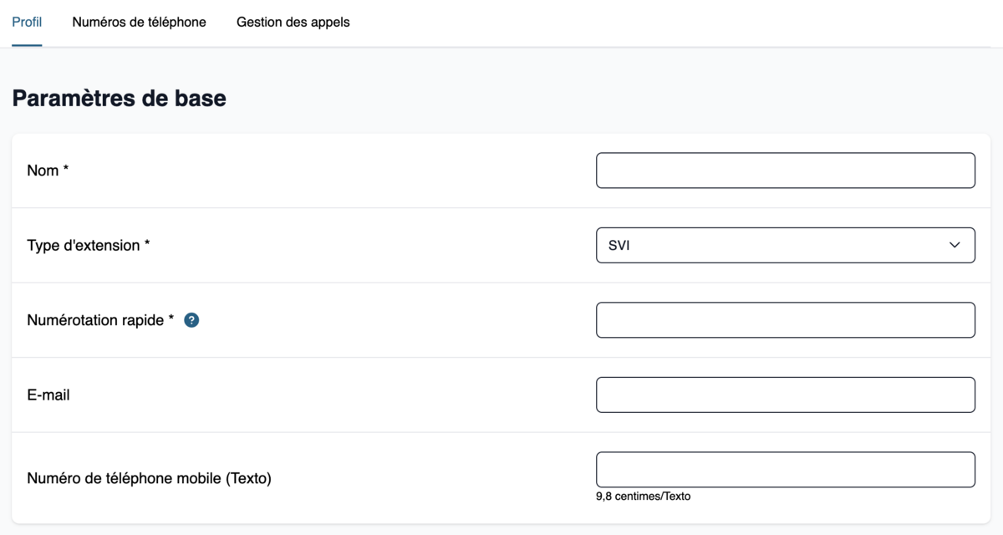Click the Paramètres de base heading
Screen dimensions: 1003x535
119,99
